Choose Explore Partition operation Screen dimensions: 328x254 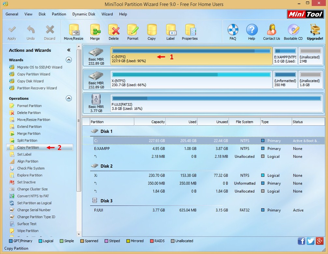click(x=30, y=175)
